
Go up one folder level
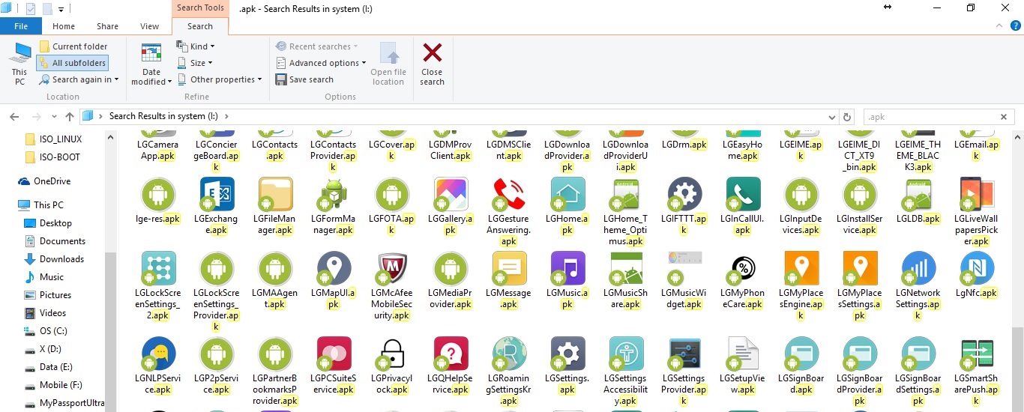click(x=70, y=117)
